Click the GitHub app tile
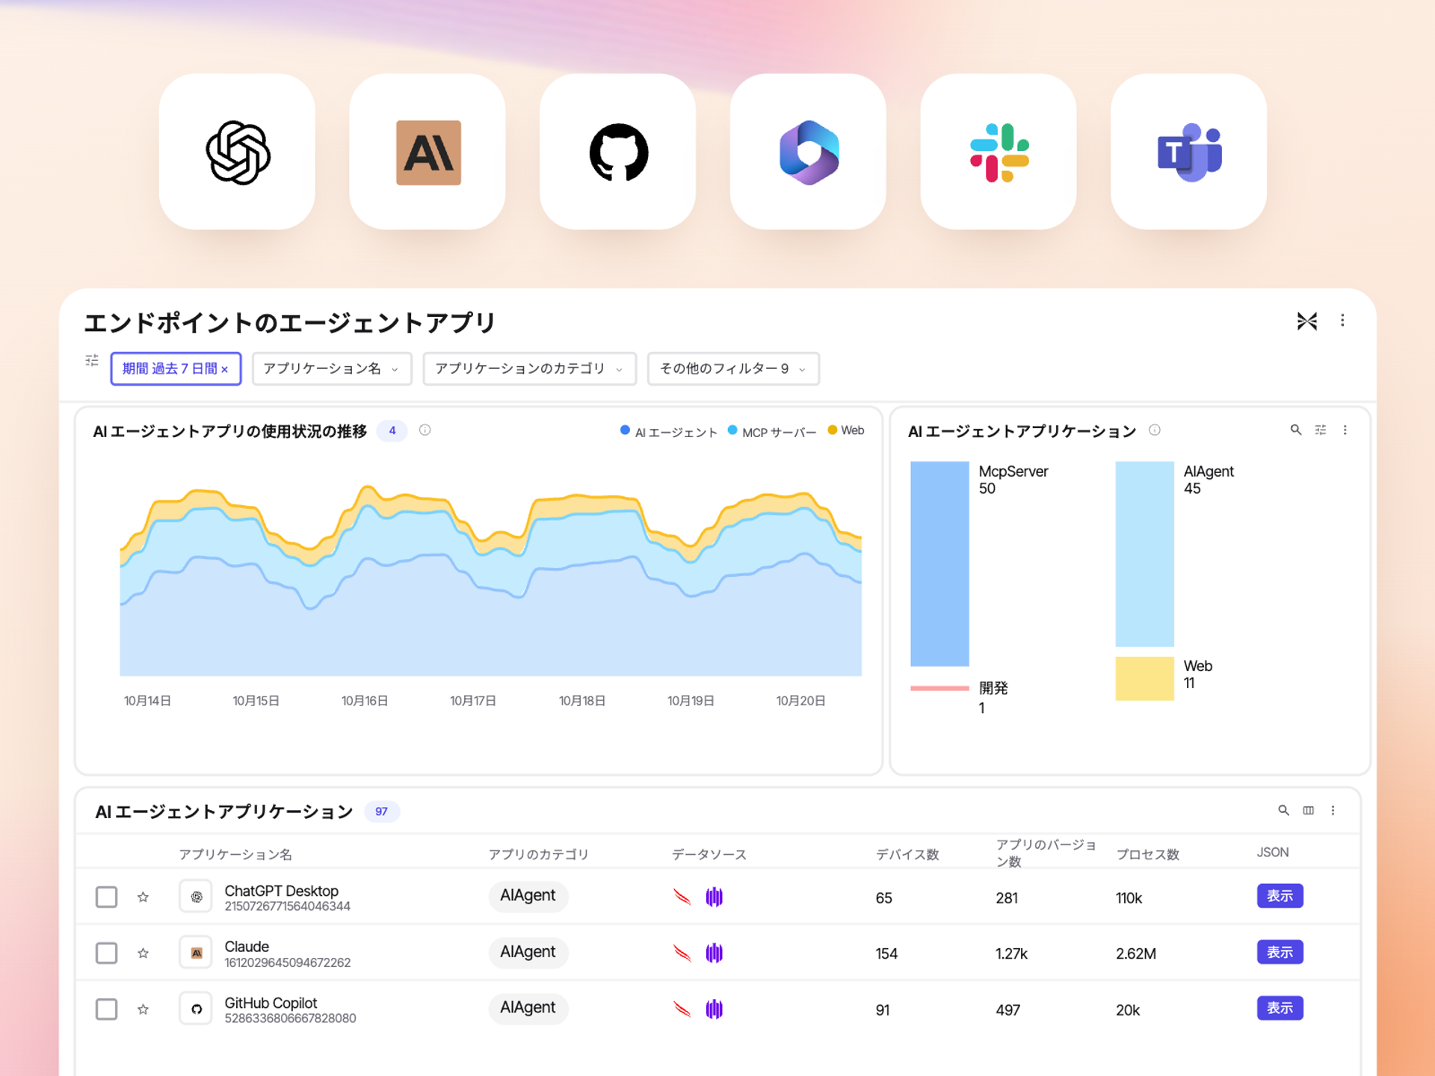 point(618,152)
